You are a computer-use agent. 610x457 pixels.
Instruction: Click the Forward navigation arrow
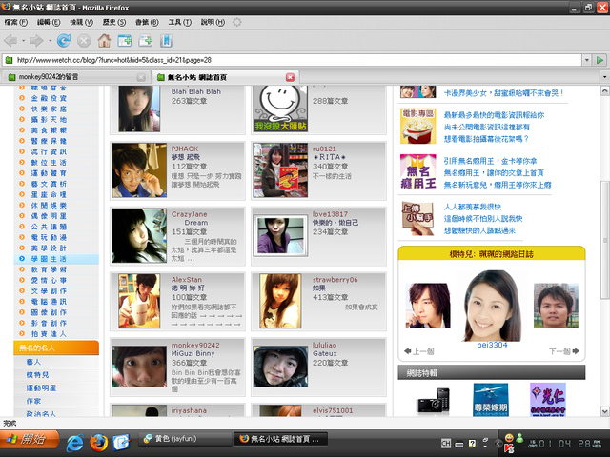pyautogui.click(x=36, y=40)
